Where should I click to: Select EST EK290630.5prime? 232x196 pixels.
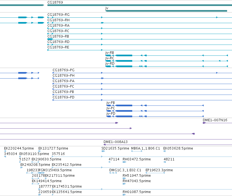click(46, 159)
